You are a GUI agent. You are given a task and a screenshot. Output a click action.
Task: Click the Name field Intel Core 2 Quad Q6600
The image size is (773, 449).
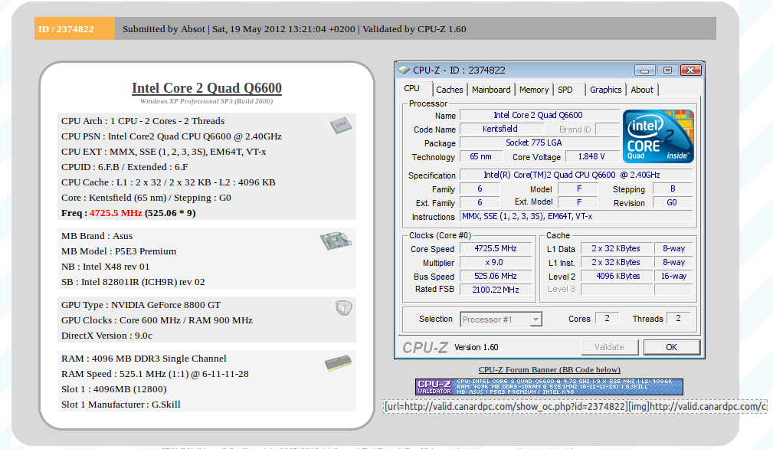(539, 115)
